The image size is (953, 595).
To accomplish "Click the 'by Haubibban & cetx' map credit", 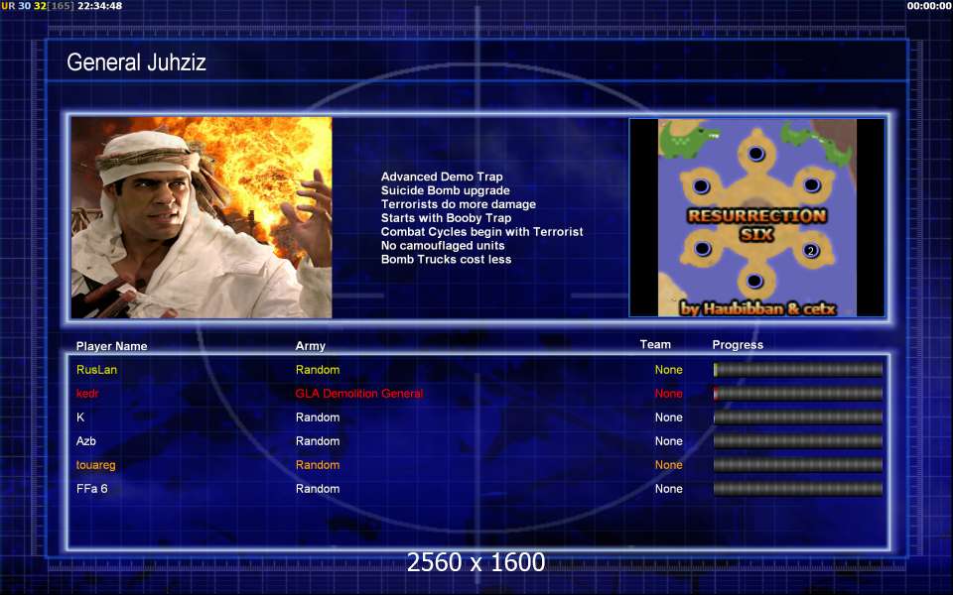I will 757,308.
